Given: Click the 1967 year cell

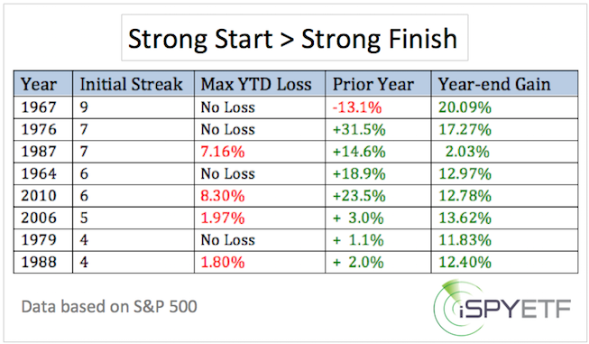Looking at the screenshot, I should 39,107.
